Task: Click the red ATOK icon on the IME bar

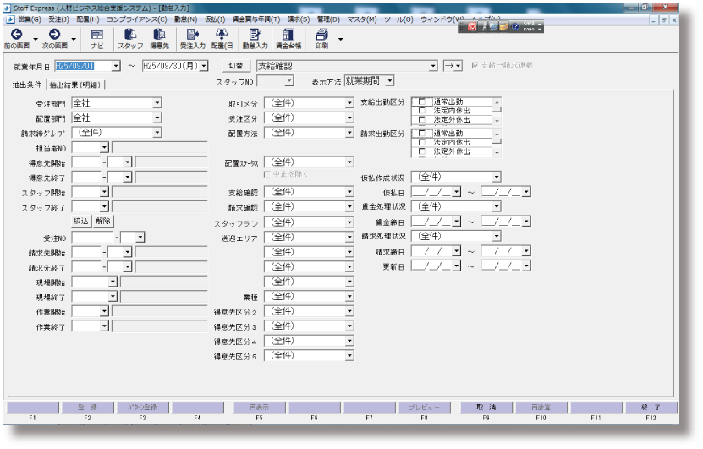Action: coord(472,27)
